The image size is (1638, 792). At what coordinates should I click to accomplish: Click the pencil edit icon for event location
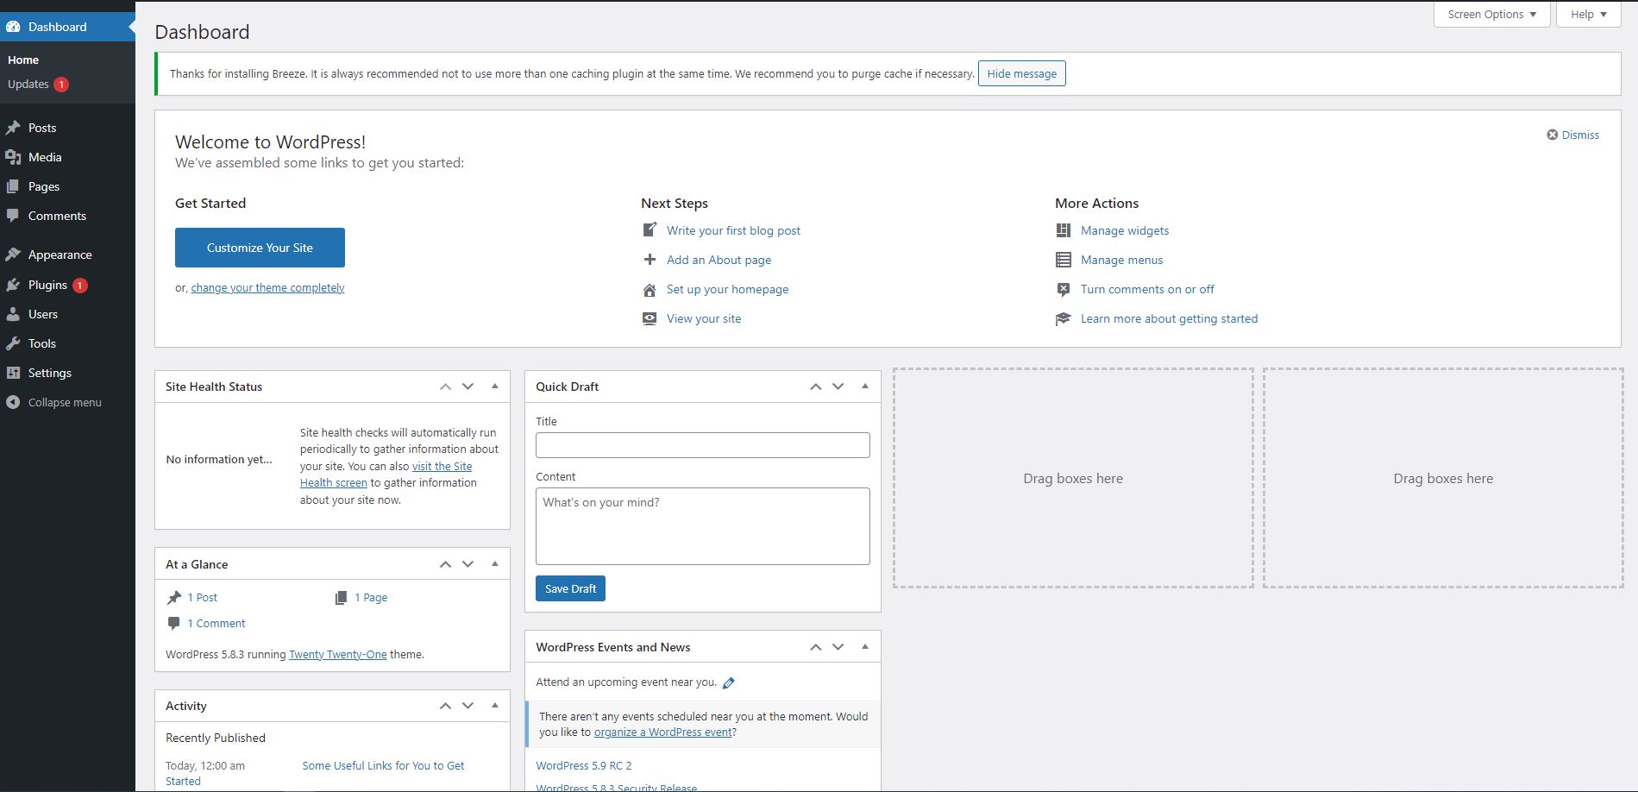729,683
